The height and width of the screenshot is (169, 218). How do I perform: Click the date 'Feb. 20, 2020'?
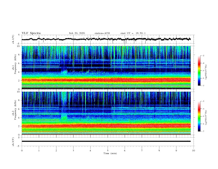click(x=77, y=33)
